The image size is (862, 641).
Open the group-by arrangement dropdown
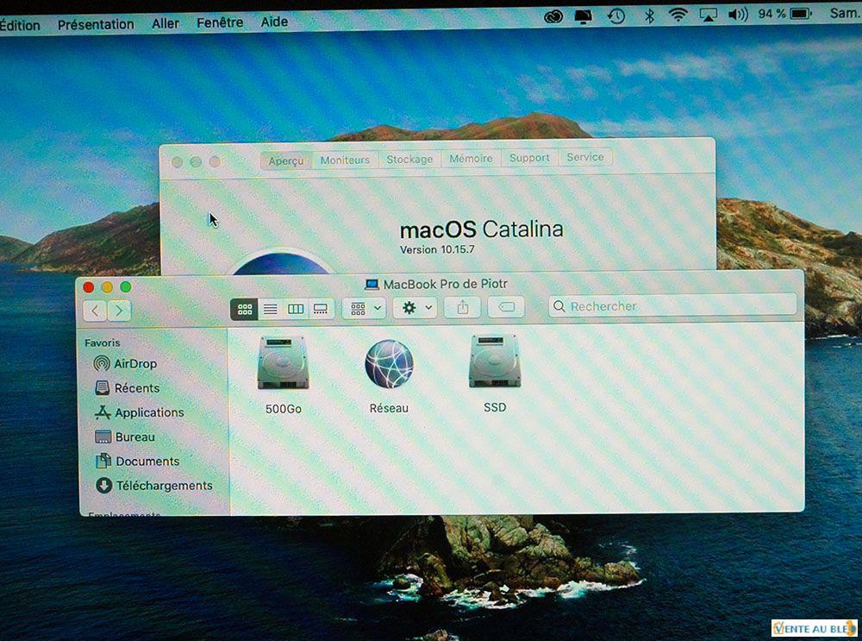pos(364,308)
